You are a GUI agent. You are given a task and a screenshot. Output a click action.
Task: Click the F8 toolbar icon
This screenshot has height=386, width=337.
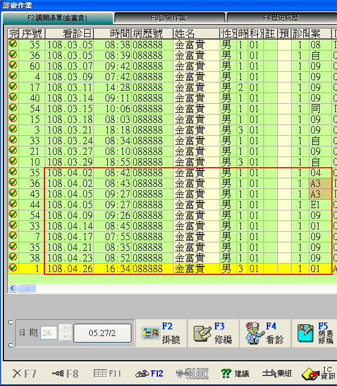pyautogui.click(x=65, y=373)
